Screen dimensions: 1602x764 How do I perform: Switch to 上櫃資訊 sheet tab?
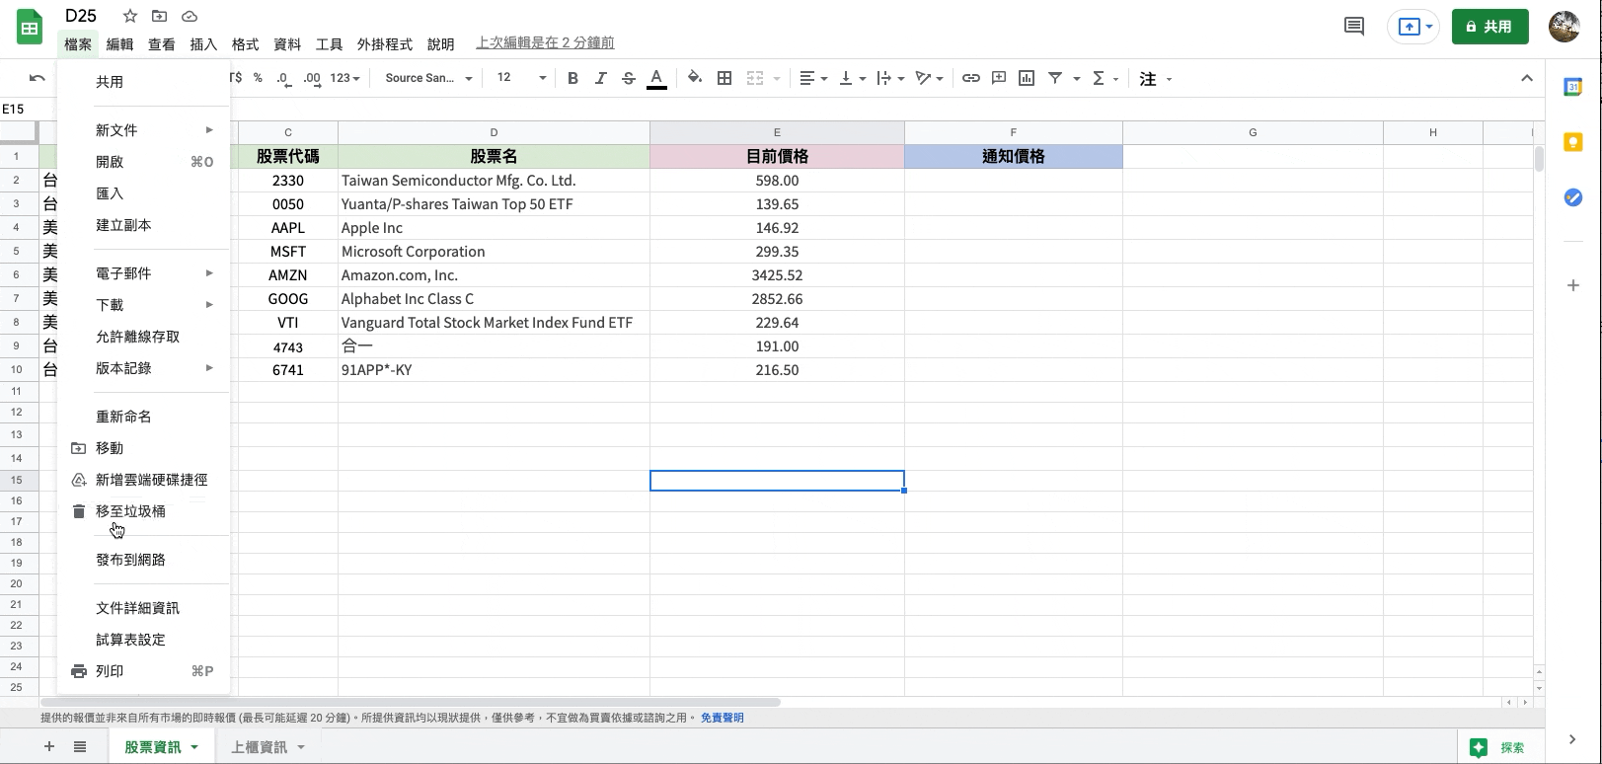click(x=260, y=747)
